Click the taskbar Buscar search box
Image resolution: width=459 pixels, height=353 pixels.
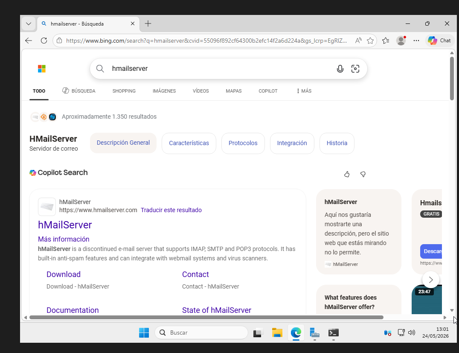coord(201,333)
